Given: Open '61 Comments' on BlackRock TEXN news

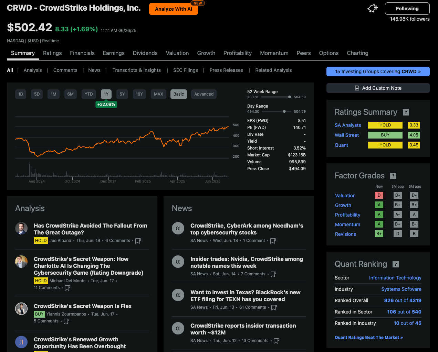Looking at the screenshot, I should 253,307.
